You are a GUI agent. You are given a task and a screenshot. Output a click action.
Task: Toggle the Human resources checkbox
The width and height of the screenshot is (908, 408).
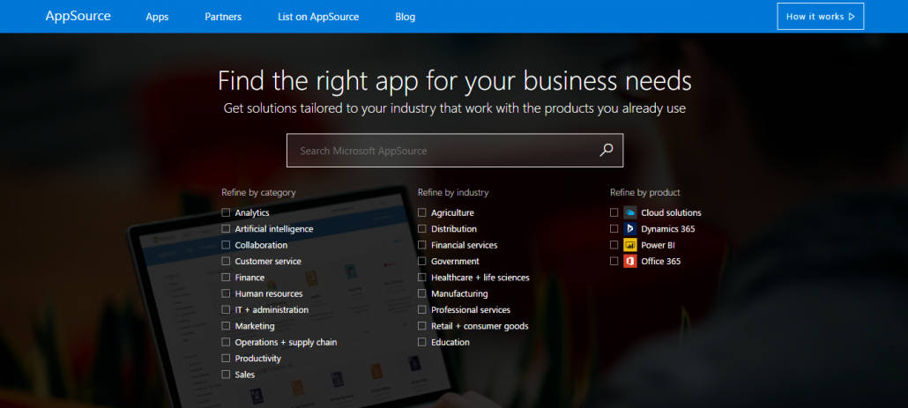(x=226, y=293)
